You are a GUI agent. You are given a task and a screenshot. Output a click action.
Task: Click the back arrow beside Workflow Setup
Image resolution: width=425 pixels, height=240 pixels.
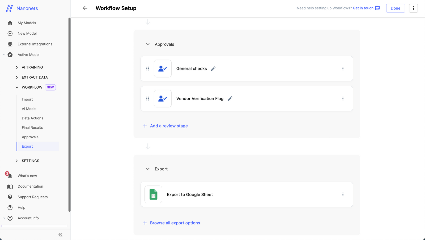(x=85, y=8)
